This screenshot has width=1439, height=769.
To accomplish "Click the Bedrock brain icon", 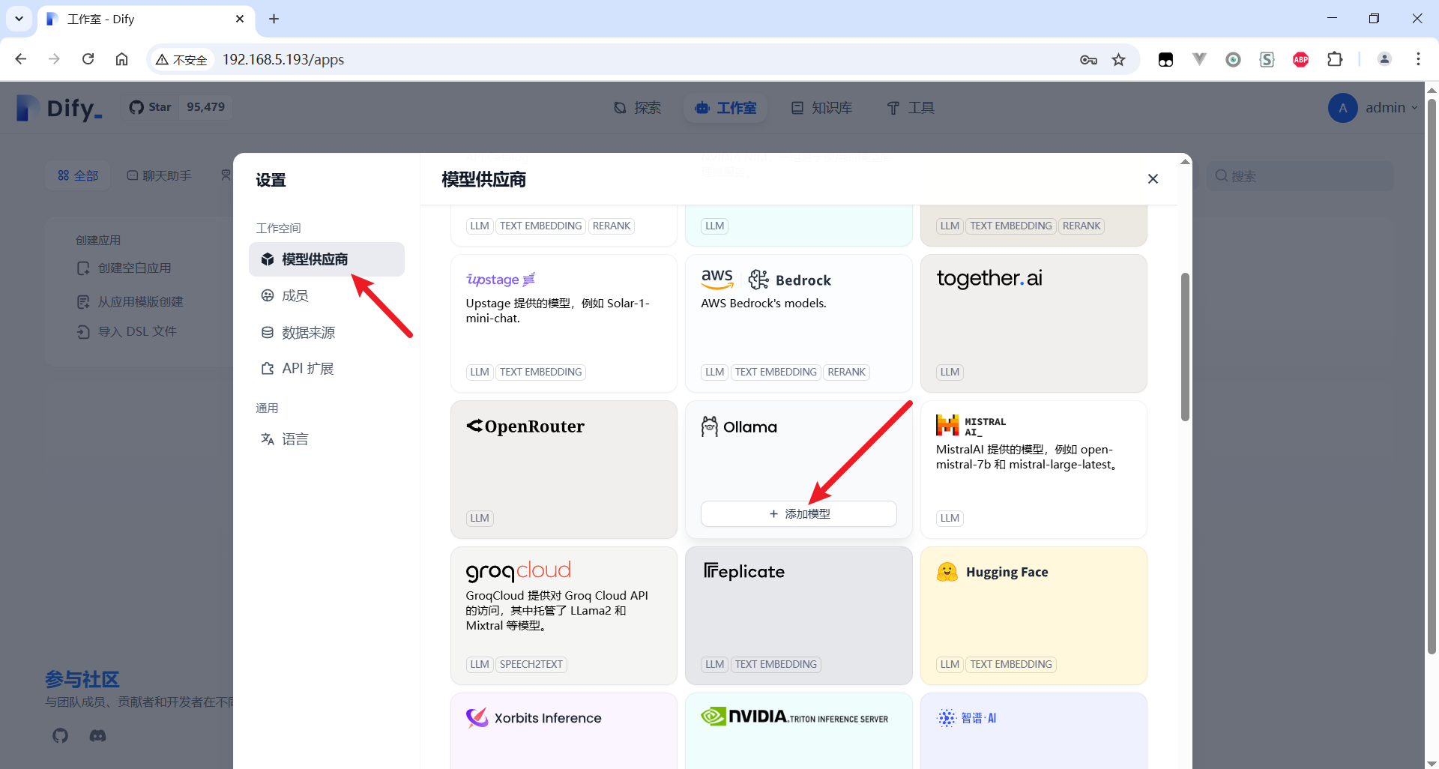I will (758, 280).
